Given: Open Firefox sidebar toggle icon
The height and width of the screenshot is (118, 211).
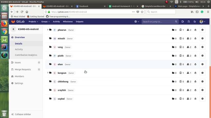Looking at the screenshot, I should pos(197,12).
